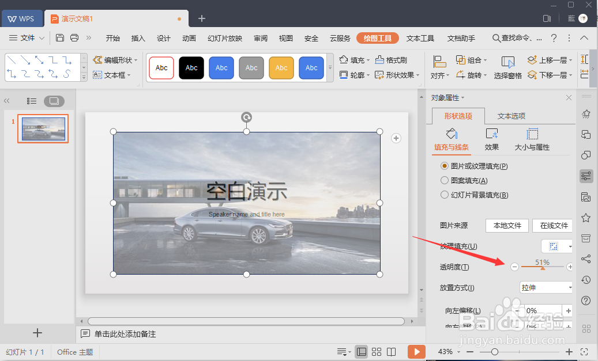Click the Online File (在线文件) button

[554, 226]
